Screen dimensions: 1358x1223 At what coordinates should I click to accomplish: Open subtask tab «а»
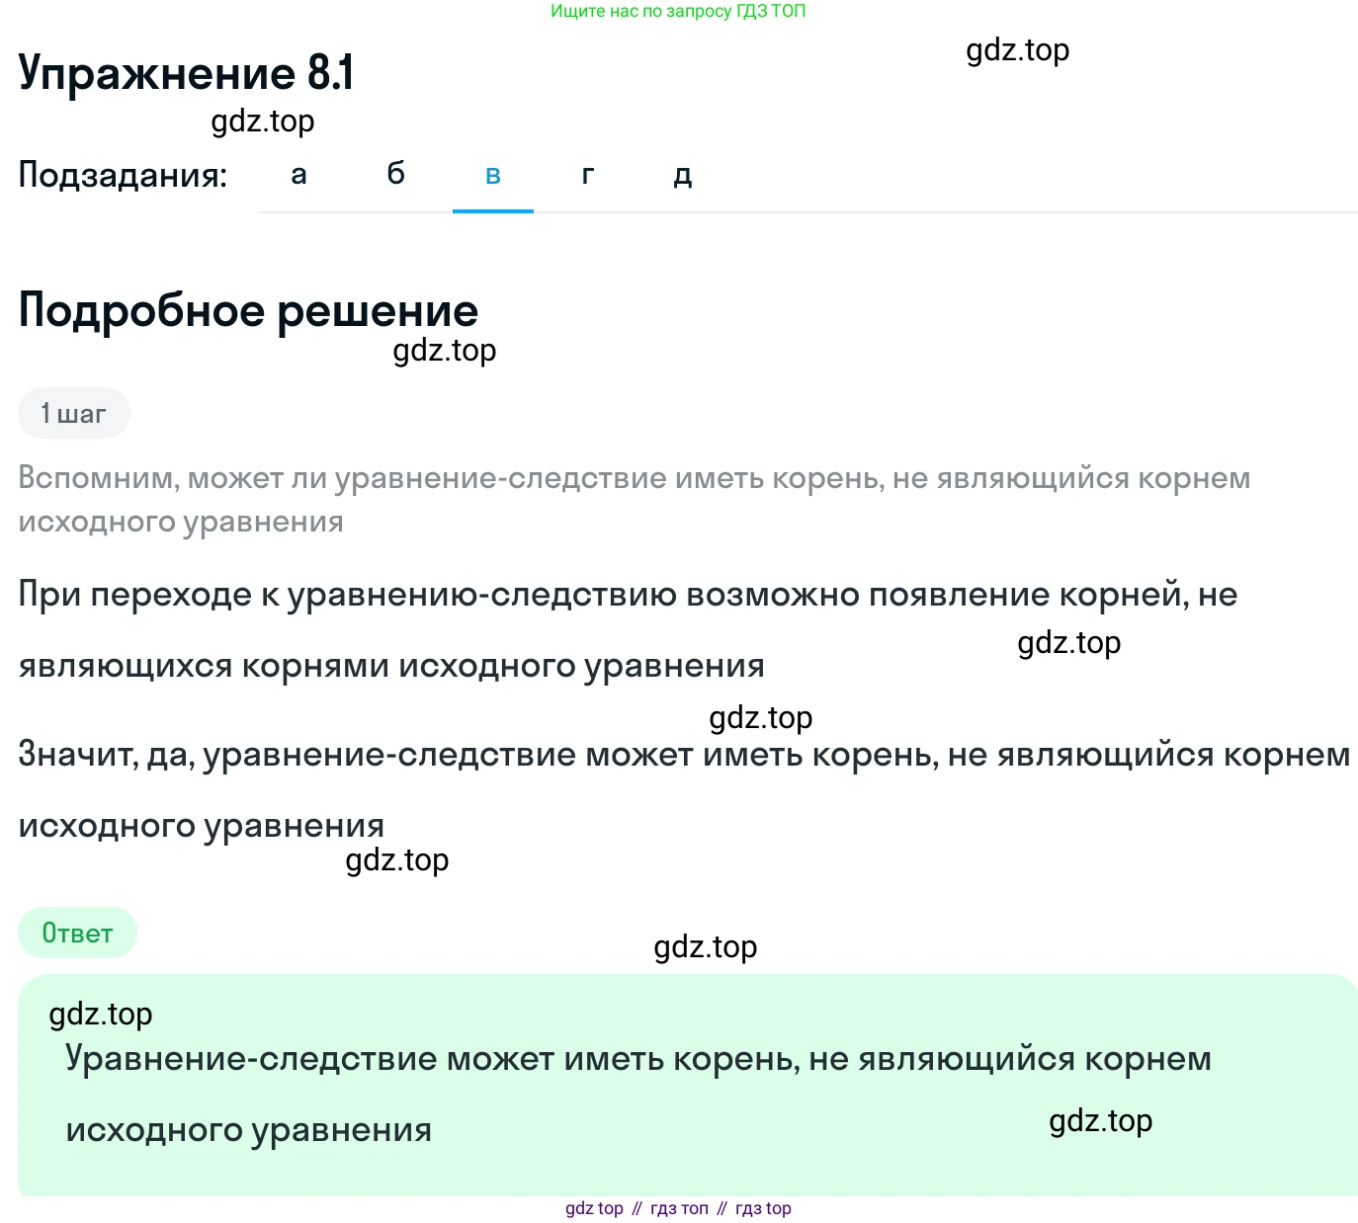298,175
